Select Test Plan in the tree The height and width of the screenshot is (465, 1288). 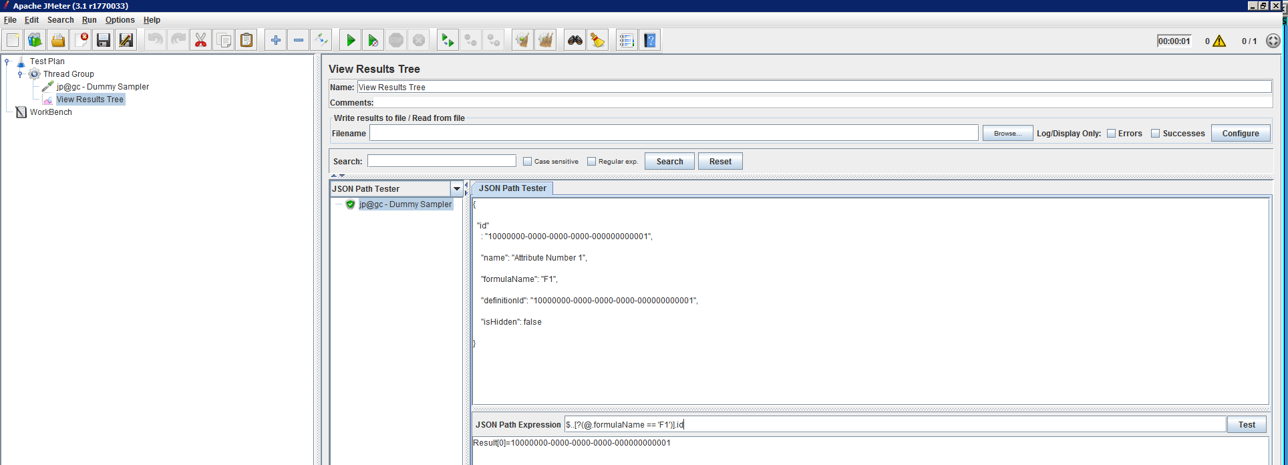pyautogui.click(x=47, y=61)
